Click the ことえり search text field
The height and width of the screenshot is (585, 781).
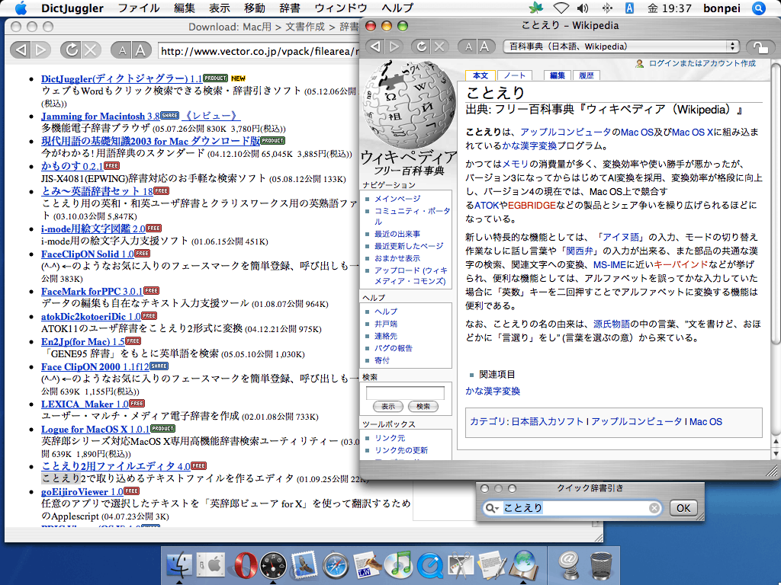pos(572,508)
